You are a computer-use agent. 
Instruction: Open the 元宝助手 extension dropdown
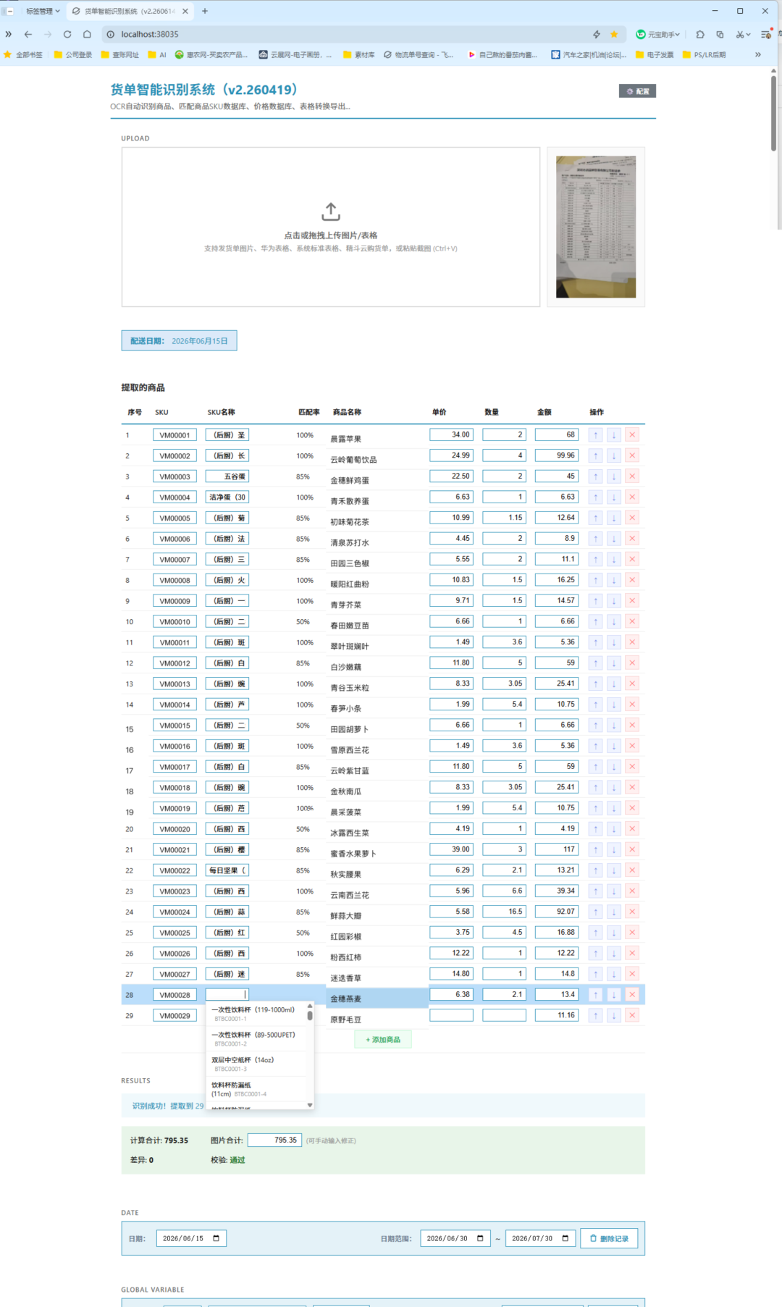[657, 34]
